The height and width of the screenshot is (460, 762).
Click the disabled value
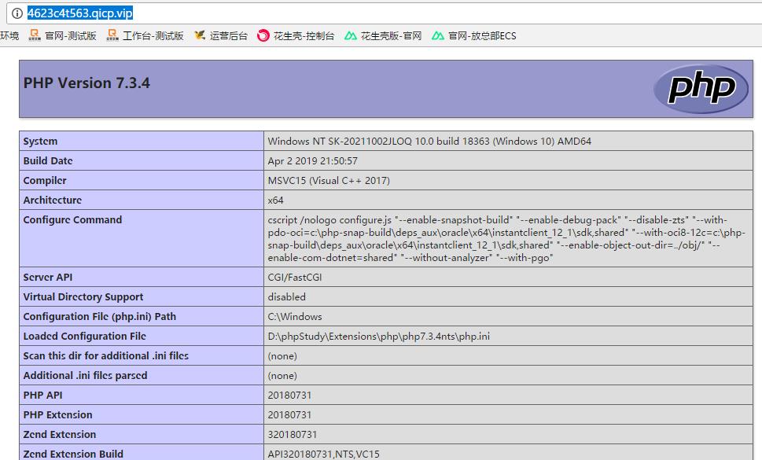coord(287,296)
